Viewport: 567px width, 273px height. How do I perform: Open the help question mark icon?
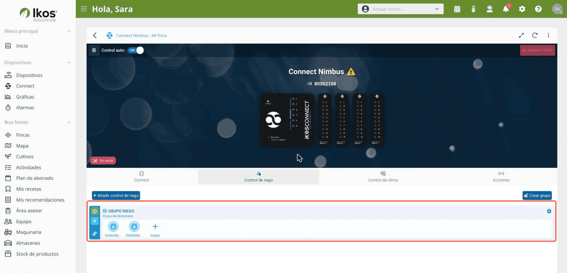538,9
